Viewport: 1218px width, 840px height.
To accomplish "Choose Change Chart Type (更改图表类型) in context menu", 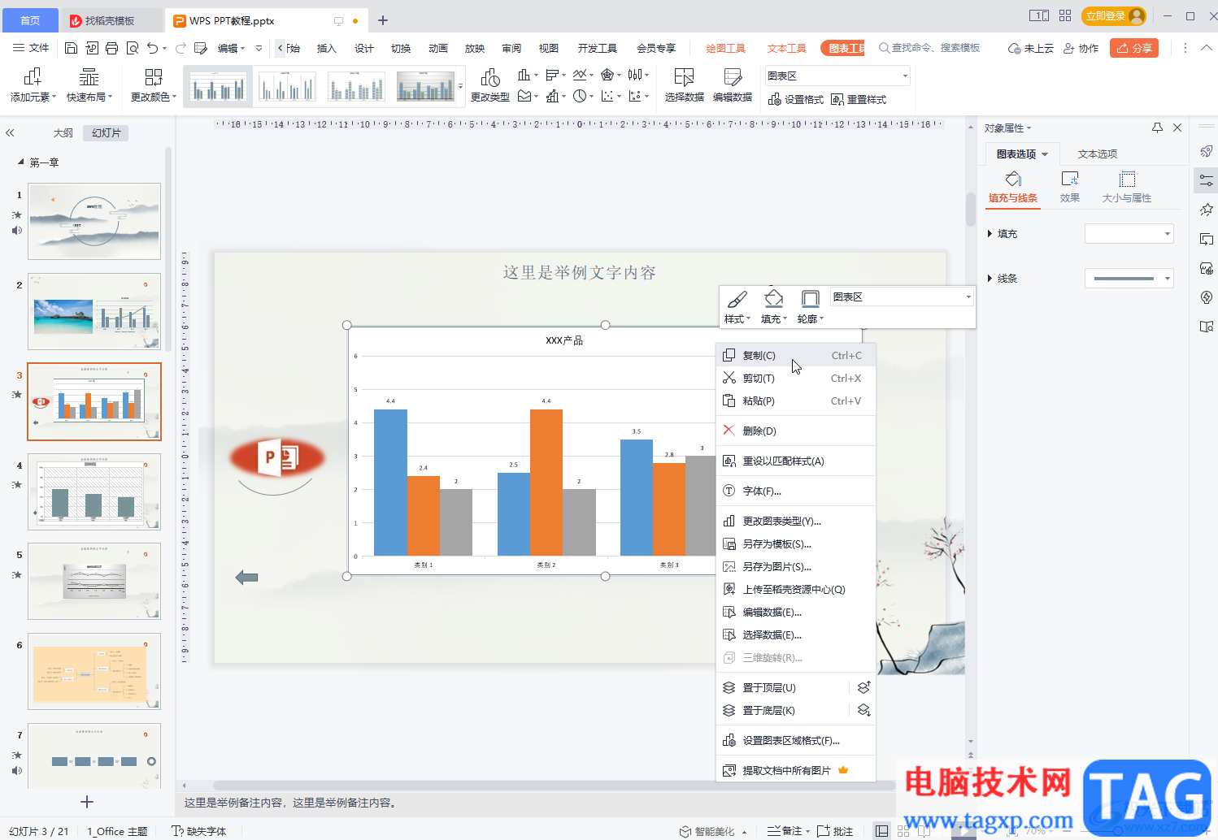I will (795, 521).
